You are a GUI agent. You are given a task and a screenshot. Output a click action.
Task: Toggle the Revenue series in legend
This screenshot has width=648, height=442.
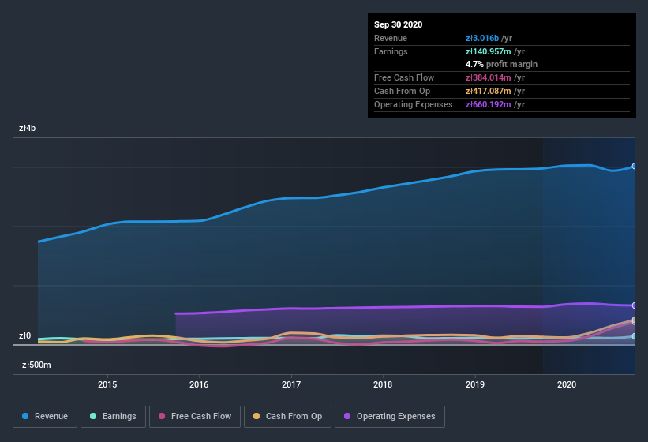coord(45,416)
